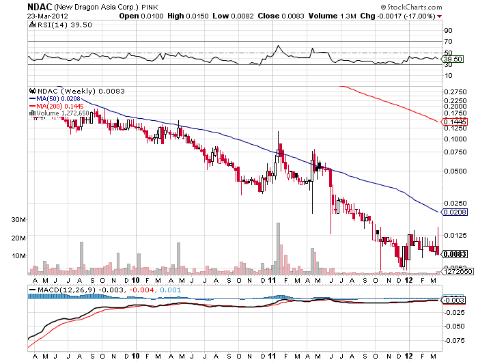Click the 0.1000 price axis label
Image resolution: width=478 pixels, height=362 pixels.
pos(455,139)
